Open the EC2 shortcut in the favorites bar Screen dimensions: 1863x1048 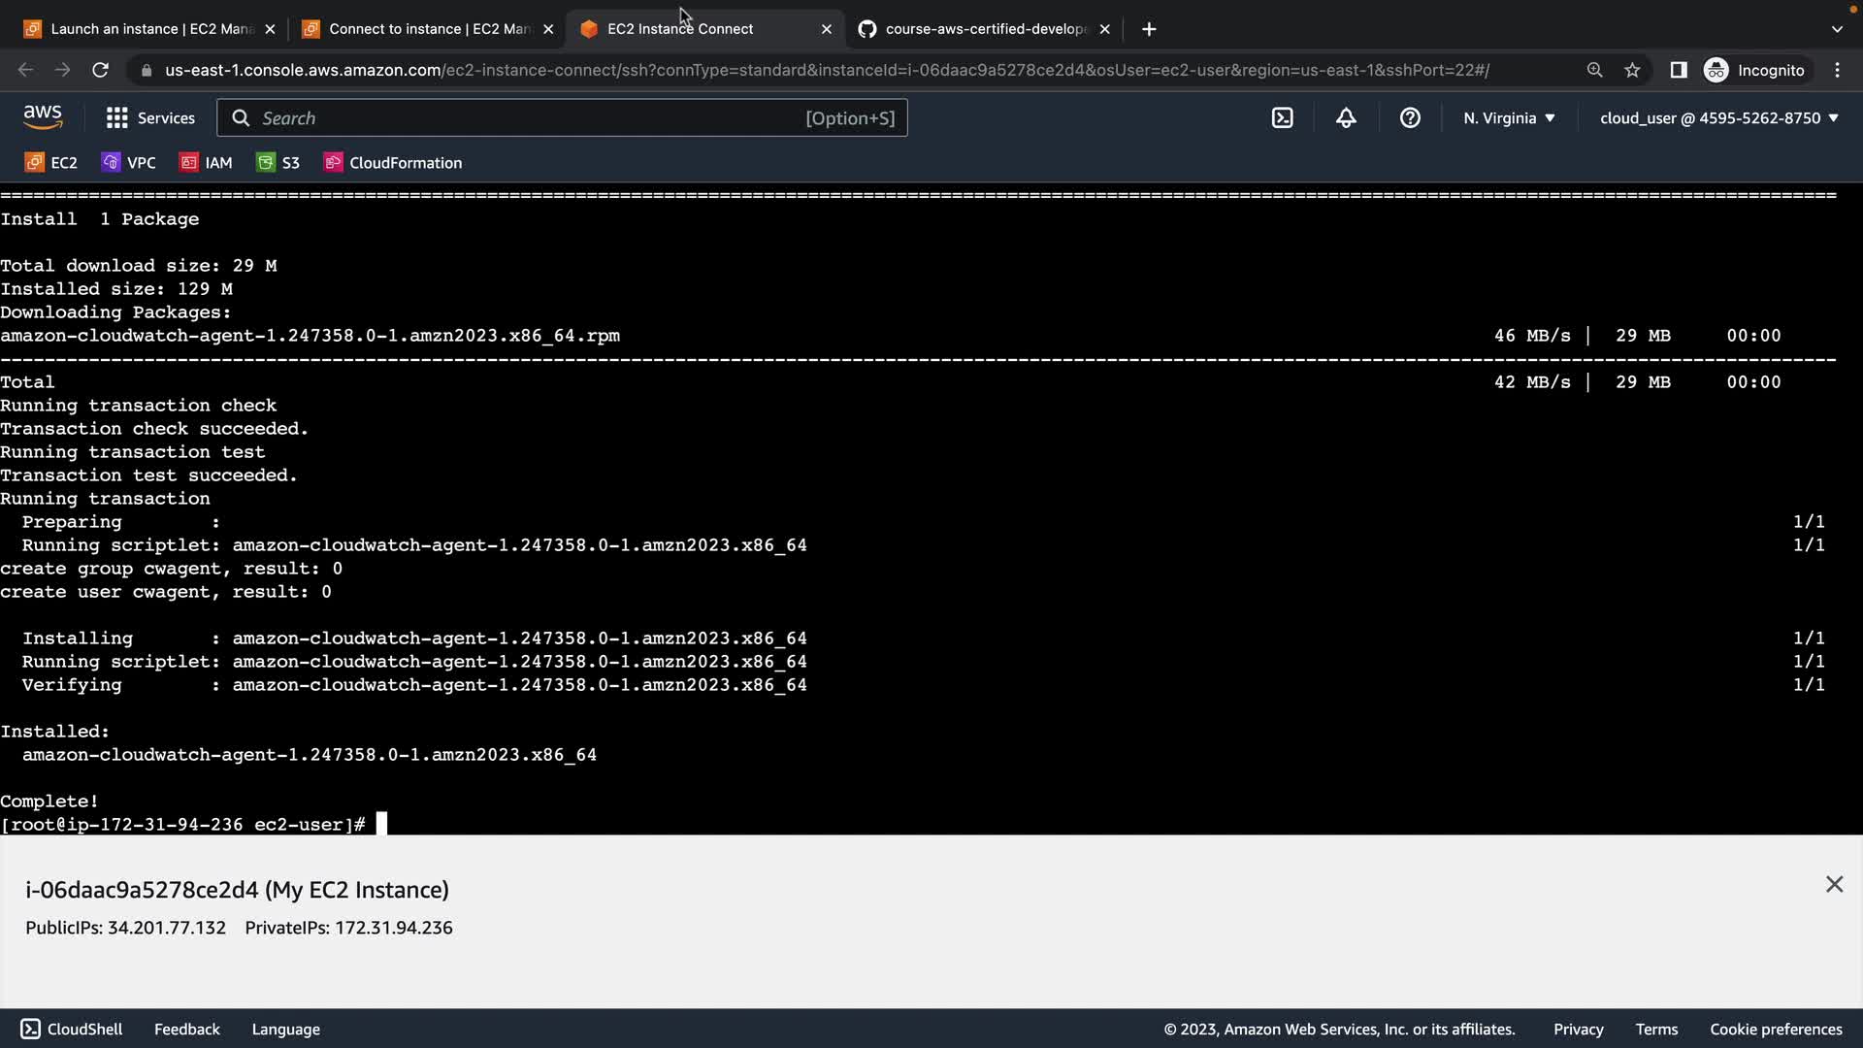click(51, 162)
